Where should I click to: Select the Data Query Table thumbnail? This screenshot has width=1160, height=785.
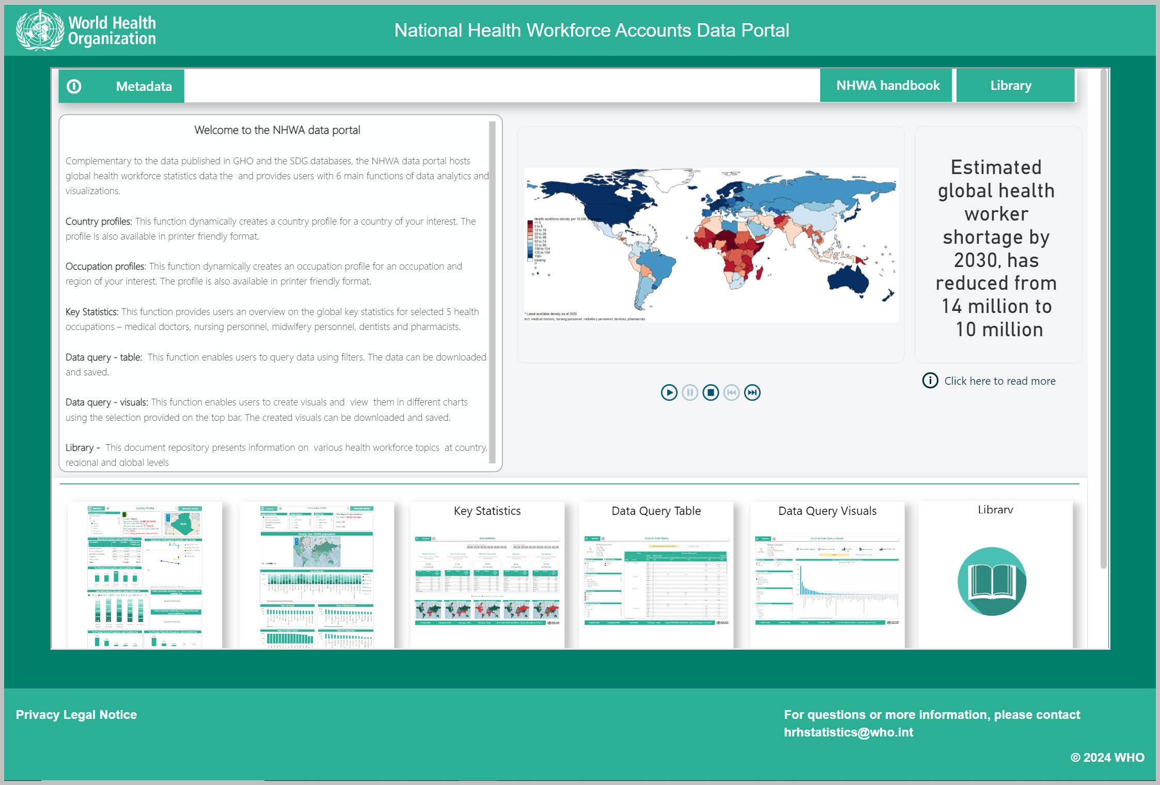[x=655, y=578]
